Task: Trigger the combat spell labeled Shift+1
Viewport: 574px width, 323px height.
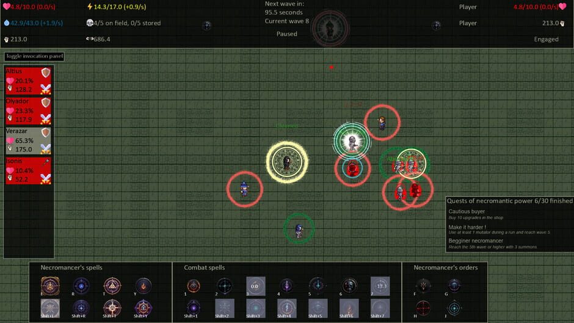Action: pos(194,307)
